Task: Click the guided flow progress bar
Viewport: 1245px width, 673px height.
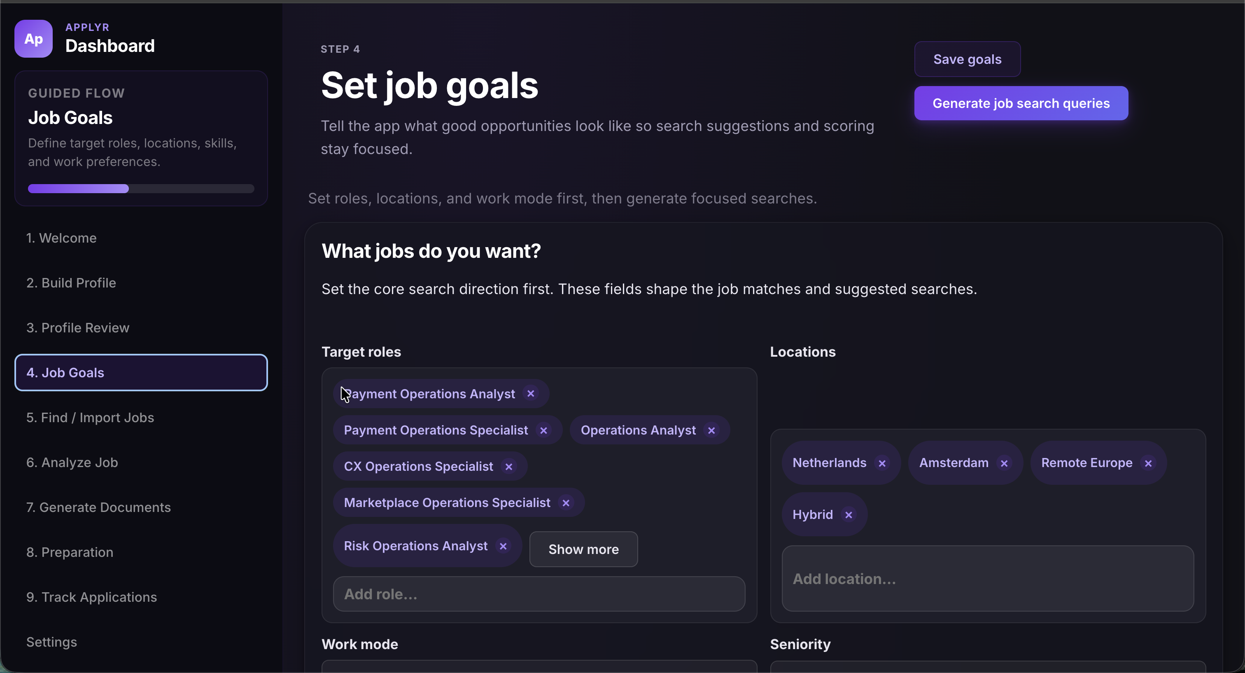Action: (141, 189)
